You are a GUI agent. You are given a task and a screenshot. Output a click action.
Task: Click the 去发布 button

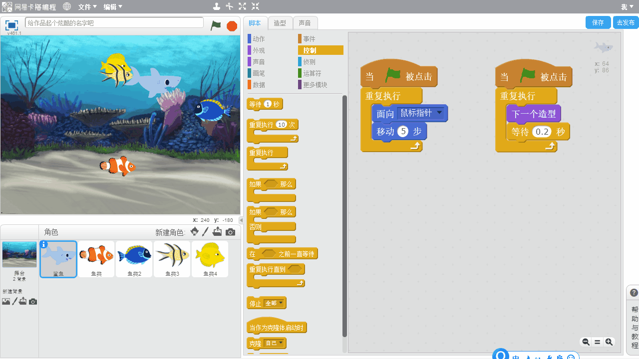pos(626,22)
